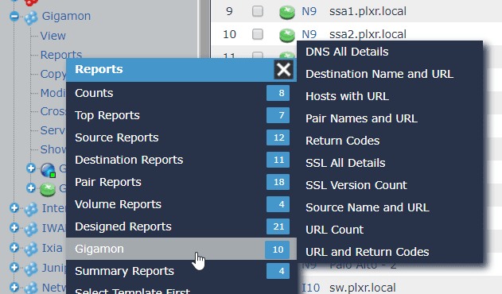Expand the globe device node under Gigamon
Image resolution: width=502 pixels, height=294 pixels.
(31, 168)
